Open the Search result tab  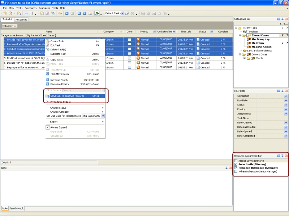pyautogui.click(x=17, y=208)
